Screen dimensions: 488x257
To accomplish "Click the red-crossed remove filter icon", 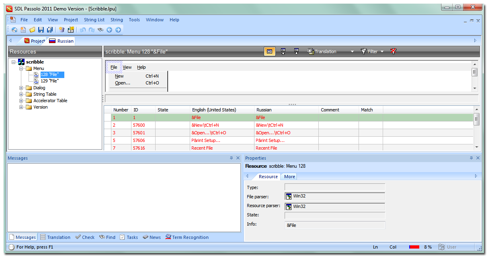I will pos(394,51).
